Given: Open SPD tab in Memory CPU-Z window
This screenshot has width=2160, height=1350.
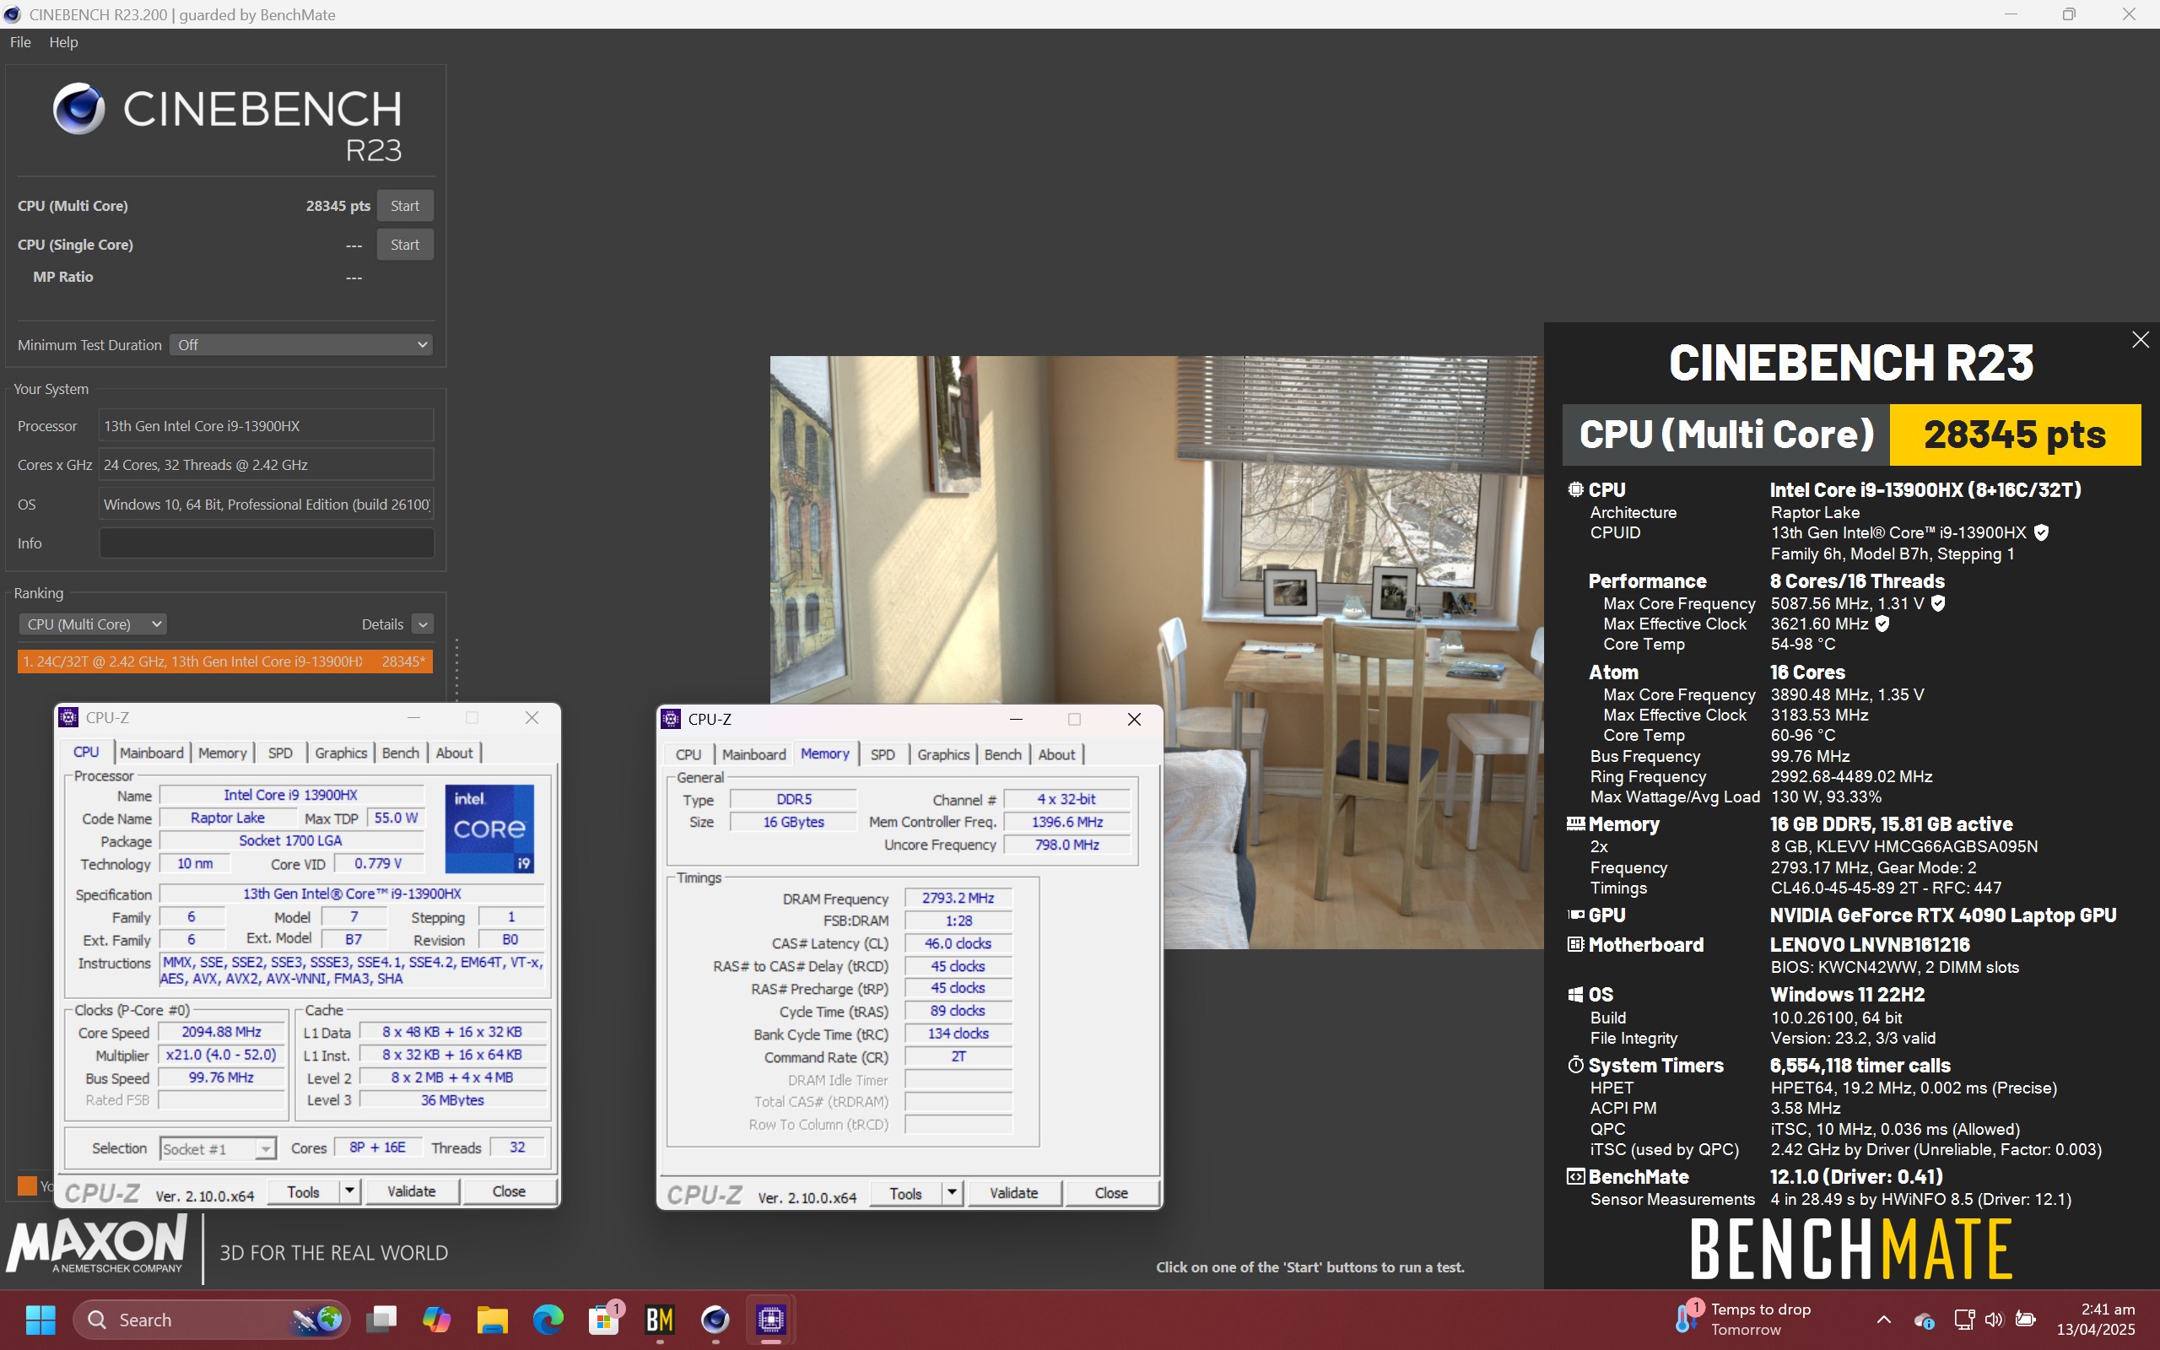Looking at the screenshot, I should click(883, 754).
